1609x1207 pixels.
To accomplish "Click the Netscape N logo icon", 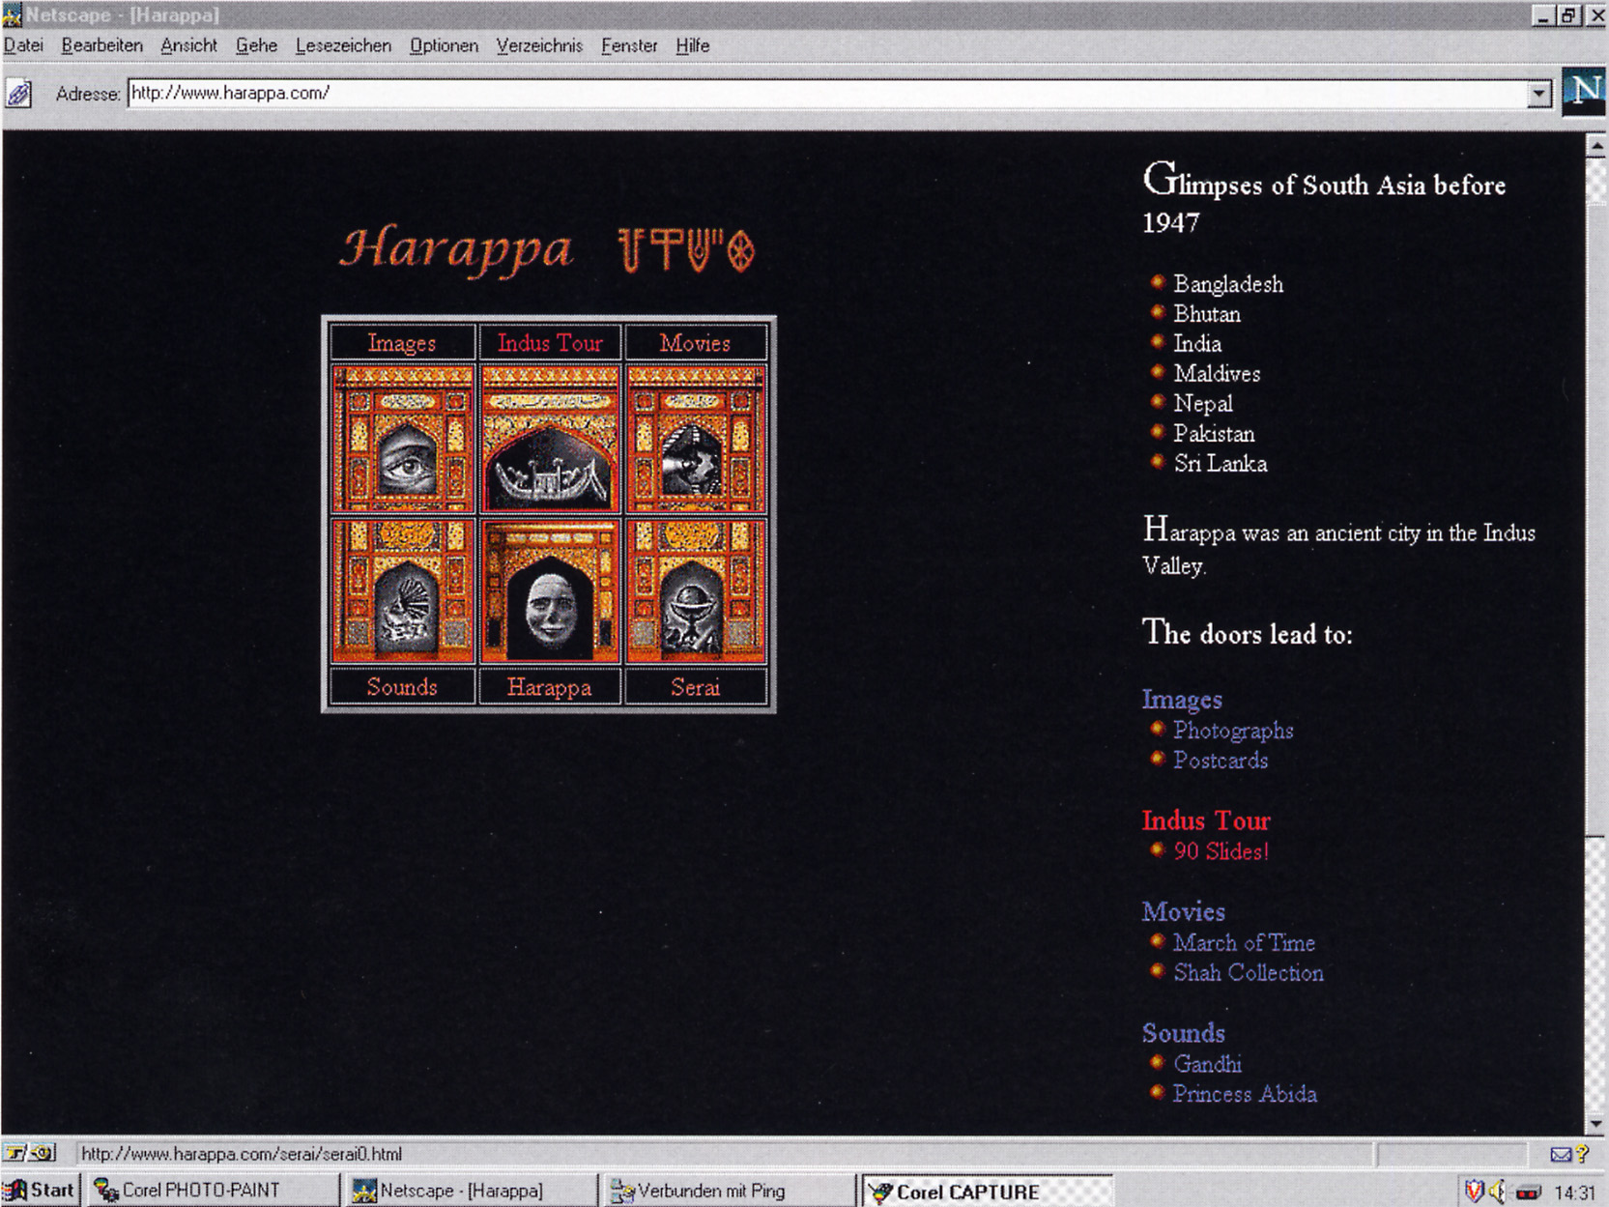I will [1584, 93].
